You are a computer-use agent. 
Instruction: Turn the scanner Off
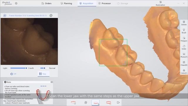click(x=13, y=74)
